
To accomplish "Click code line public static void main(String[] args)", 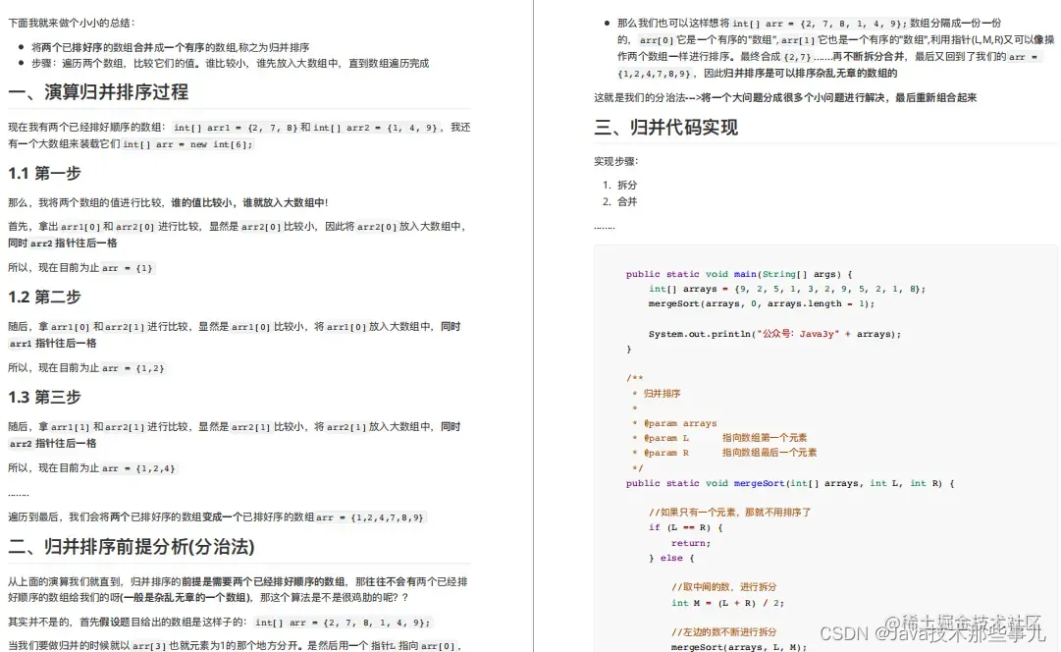I will click(x=739, y=274).
